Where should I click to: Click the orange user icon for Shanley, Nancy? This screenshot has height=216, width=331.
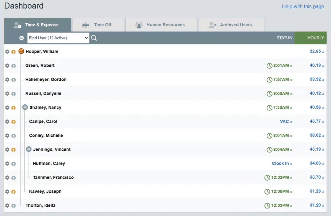[x=14, y=108]
